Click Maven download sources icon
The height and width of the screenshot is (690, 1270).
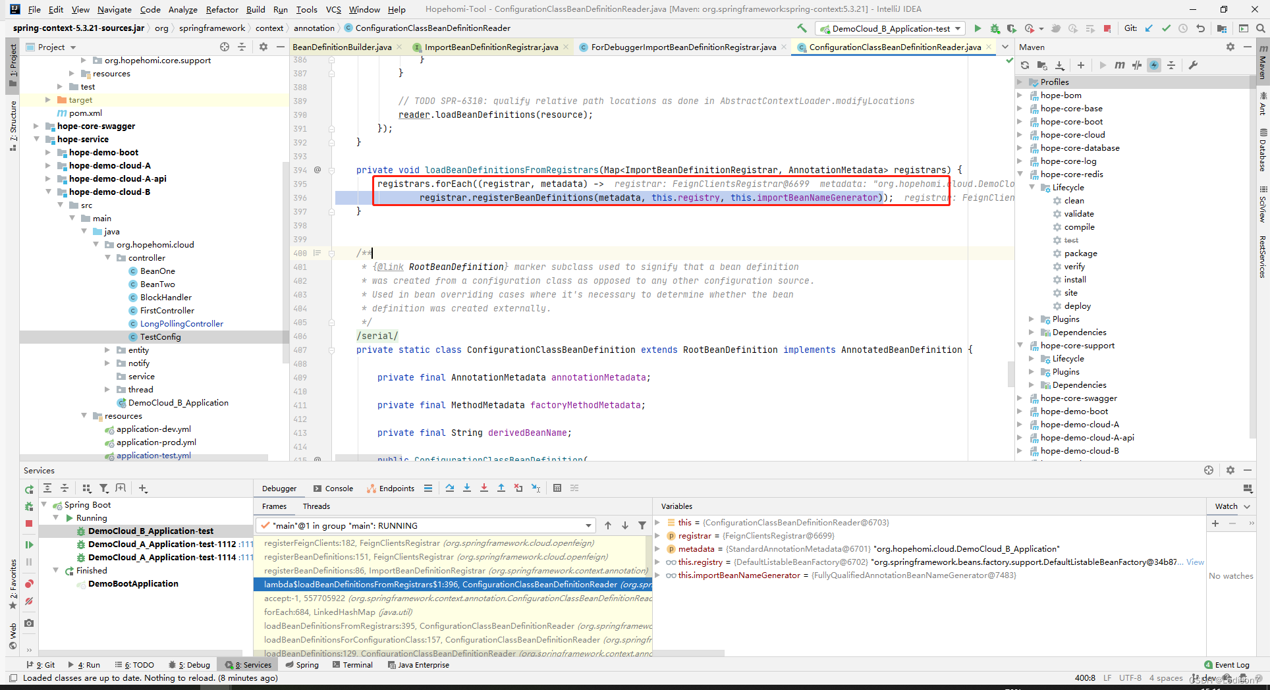[1059, 65]
